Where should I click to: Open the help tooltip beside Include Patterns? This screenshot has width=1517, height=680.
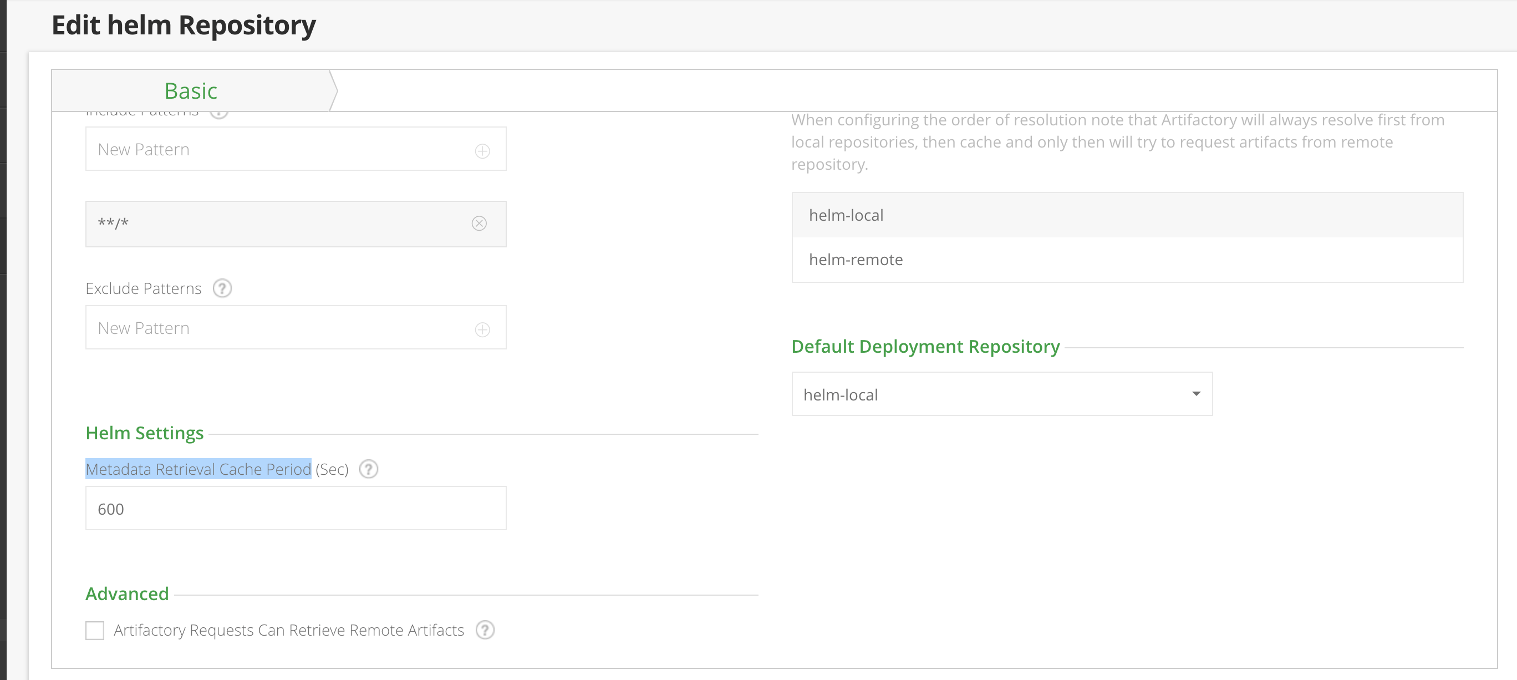click(218, 112)
